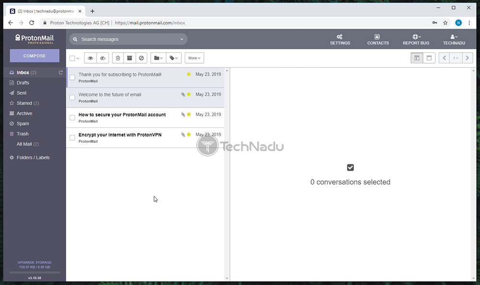Screen dimensions: 480x285
Task: Expand select-all dropdown arrow
Action: coord(78,58)
